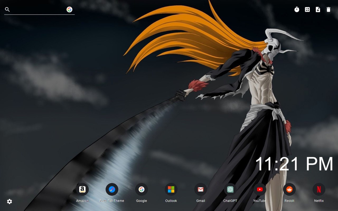Click the YouTube label text
338x211 pixels.
260,201
